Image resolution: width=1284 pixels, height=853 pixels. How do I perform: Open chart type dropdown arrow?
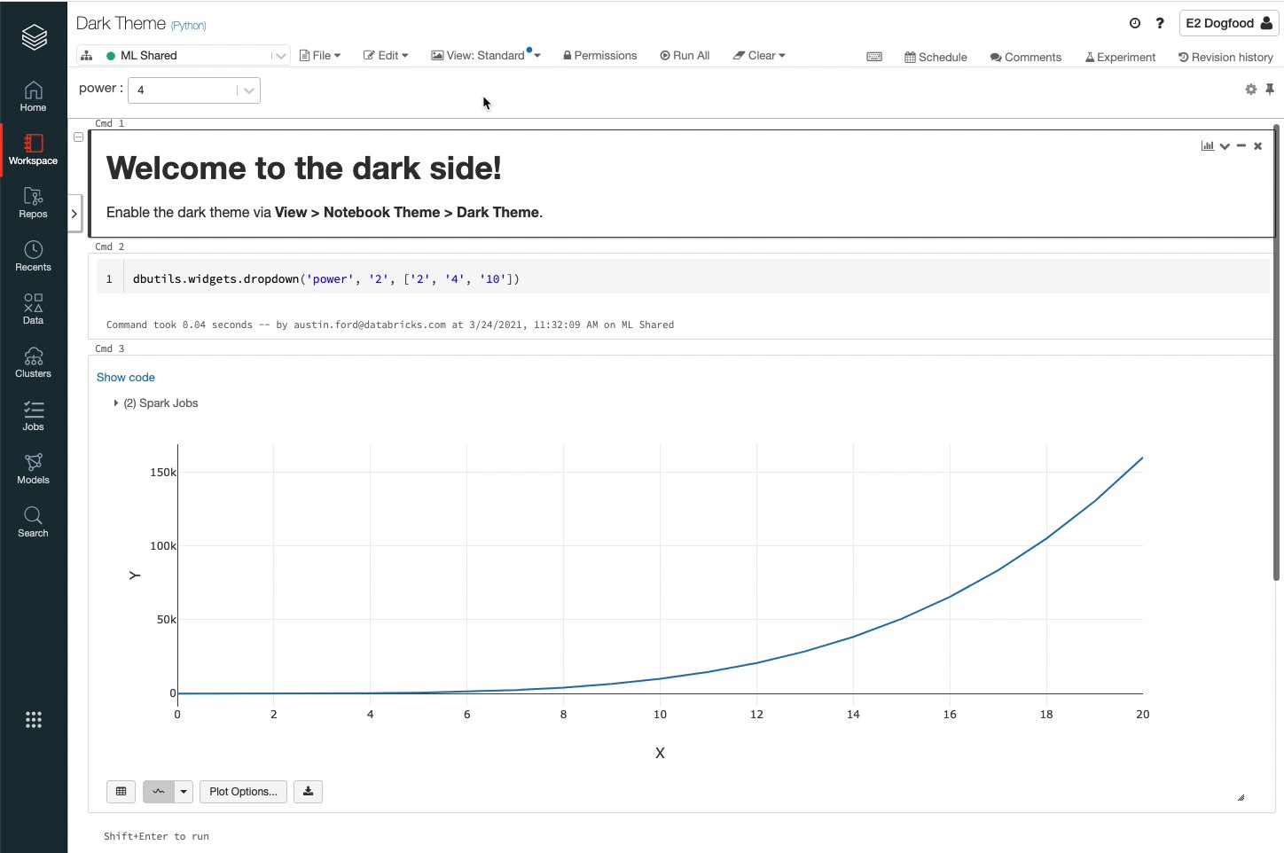(184, 792)
